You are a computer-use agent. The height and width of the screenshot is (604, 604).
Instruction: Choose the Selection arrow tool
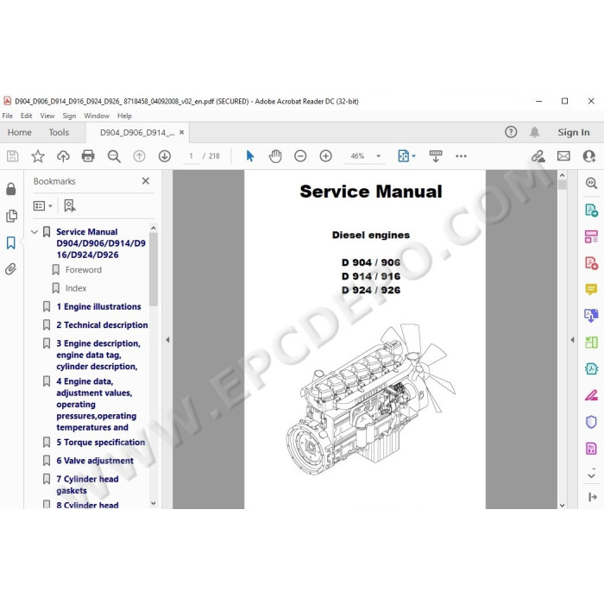click(250, 156)
